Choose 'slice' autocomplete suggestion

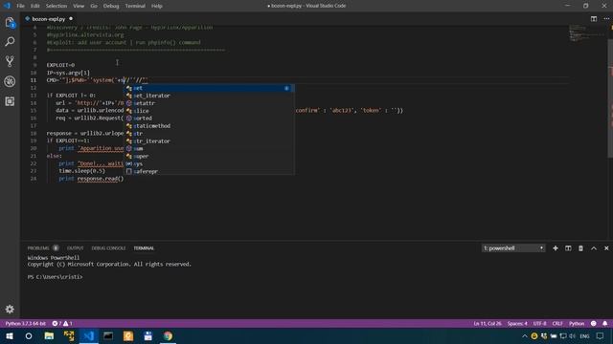click(x=209, y=111)
